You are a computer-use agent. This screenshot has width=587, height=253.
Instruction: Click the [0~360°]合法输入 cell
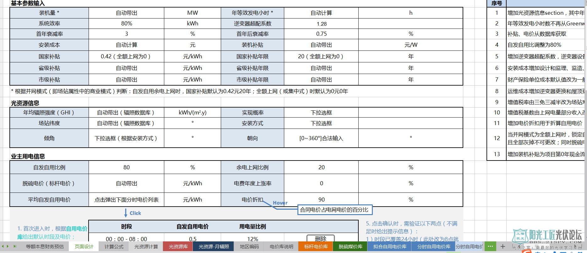tap(322, 138)
